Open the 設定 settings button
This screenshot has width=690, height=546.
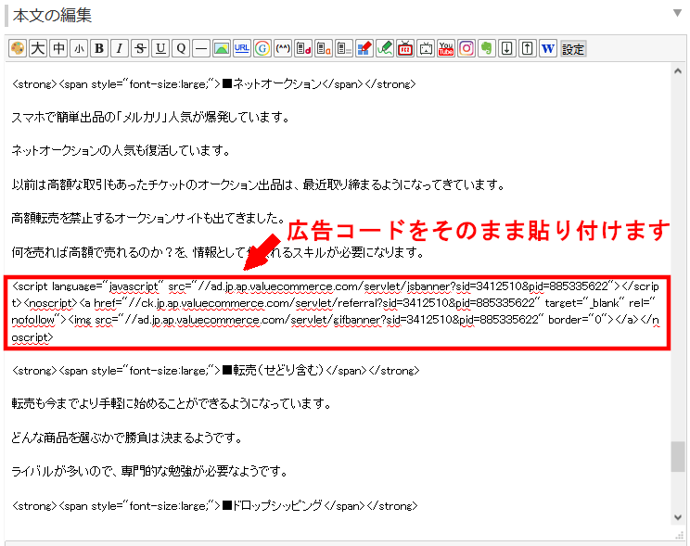point(573,48)
